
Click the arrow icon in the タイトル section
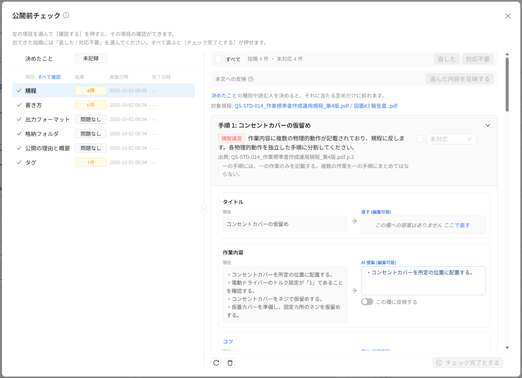click(354, 221)
